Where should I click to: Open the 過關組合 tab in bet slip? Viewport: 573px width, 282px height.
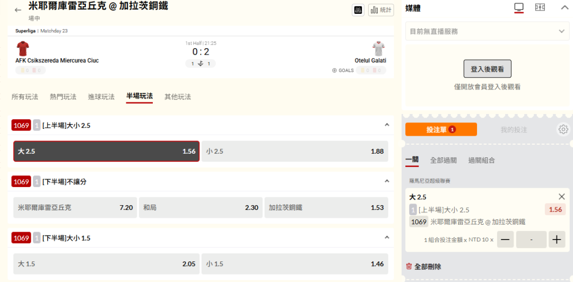(481, 160)
